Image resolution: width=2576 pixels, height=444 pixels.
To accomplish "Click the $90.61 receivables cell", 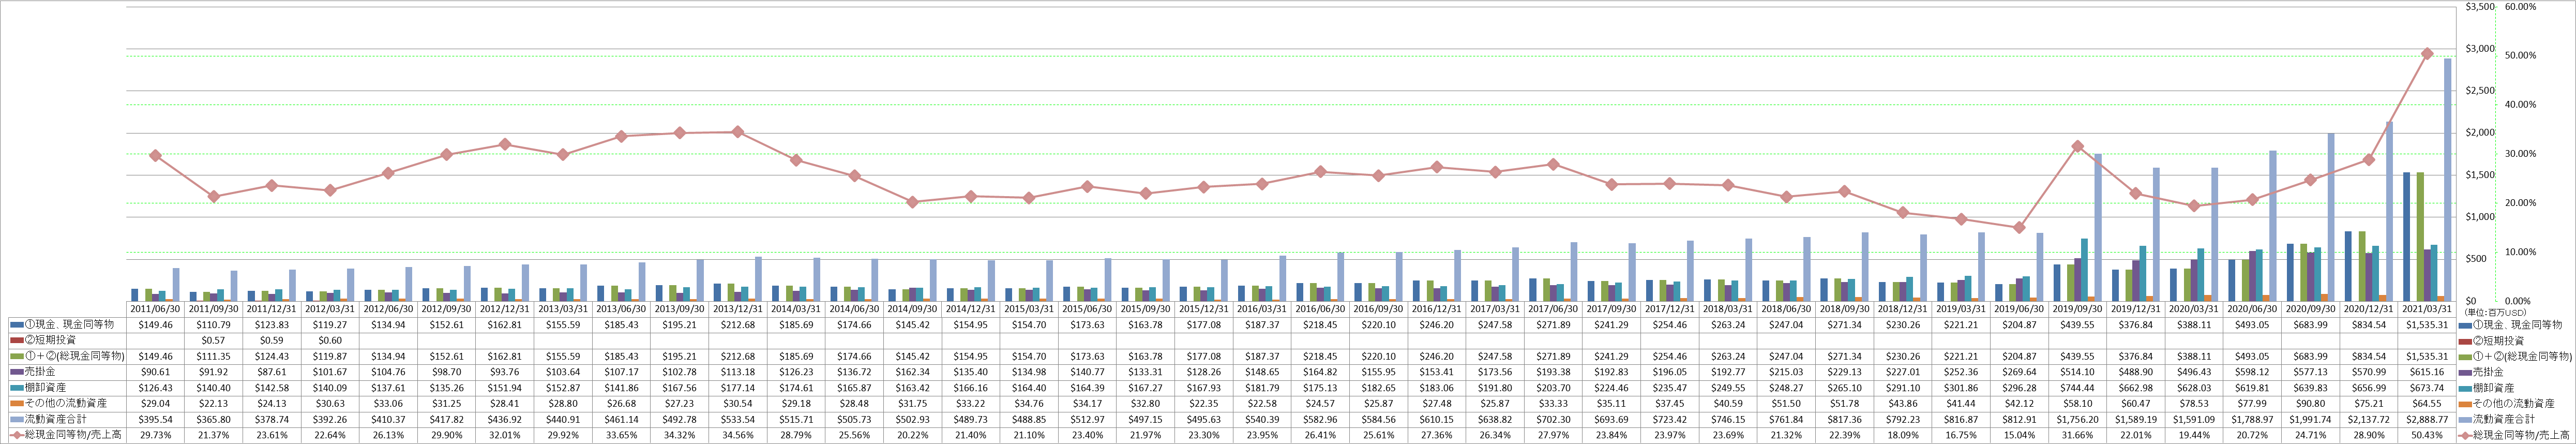I will (154, 372).
